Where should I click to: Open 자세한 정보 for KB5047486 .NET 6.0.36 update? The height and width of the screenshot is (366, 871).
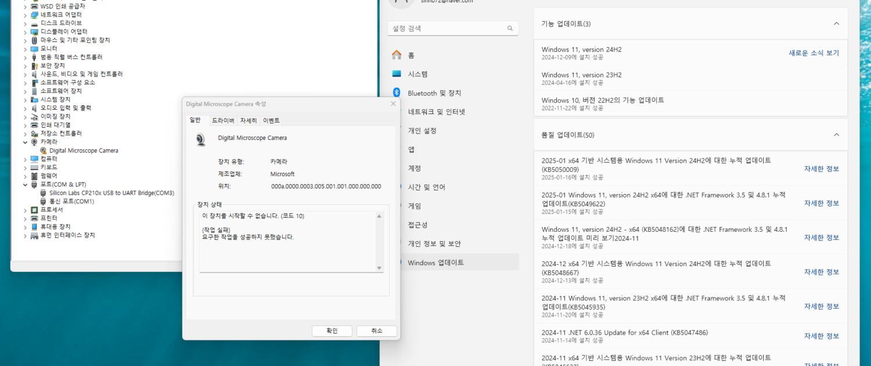pos(822,336)
